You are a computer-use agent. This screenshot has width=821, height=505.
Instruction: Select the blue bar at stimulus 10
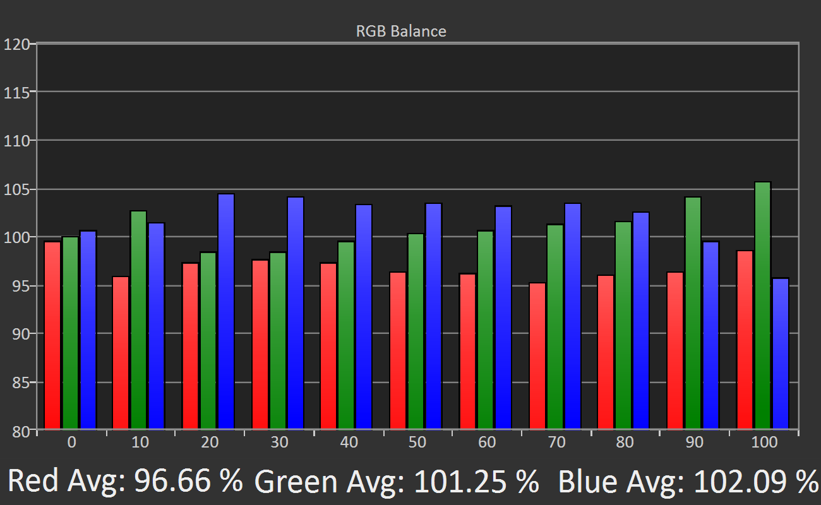(x=157, y=326)
